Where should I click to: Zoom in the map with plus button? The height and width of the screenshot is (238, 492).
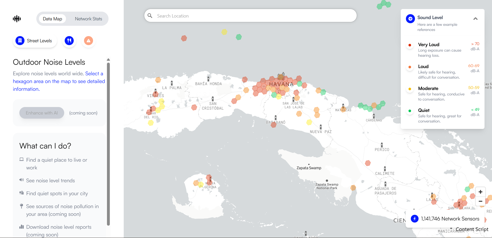pos(480,192)
